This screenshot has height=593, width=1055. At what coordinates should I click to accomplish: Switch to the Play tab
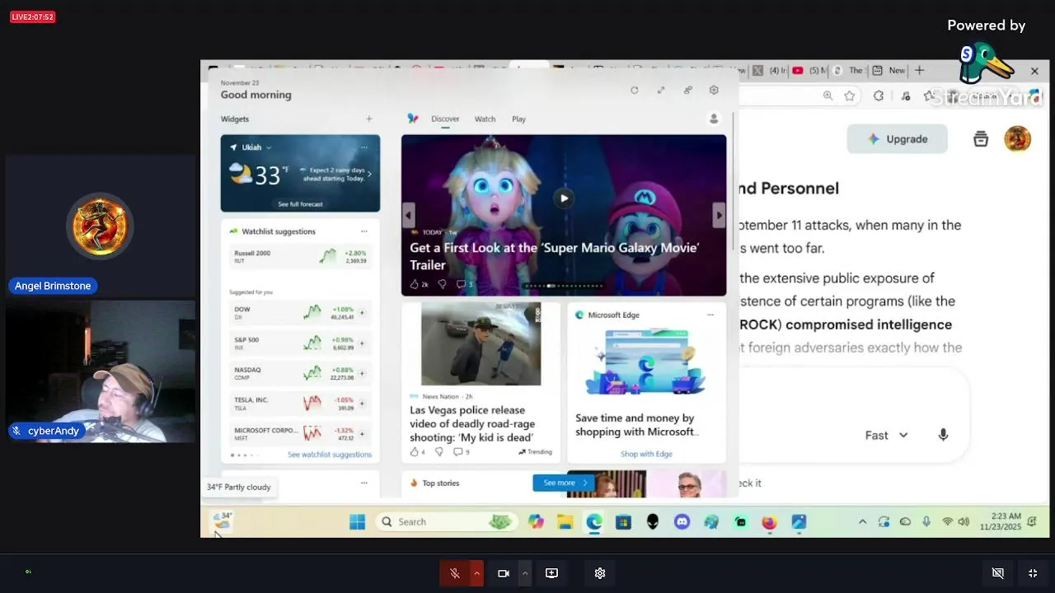[x=518, y=119]
